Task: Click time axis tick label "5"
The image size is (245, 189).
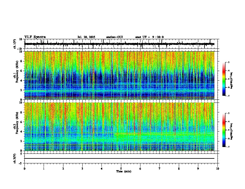Action: [x=121, y=169]
